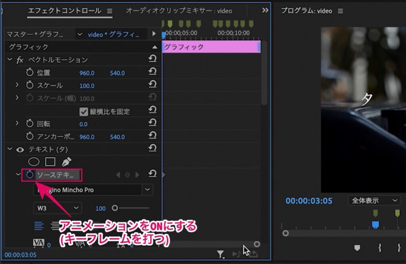Open the エフェクトコントロール panel menu
Image resolution: width=406 pixels, height=264 pixels.
tap(109, 11)
